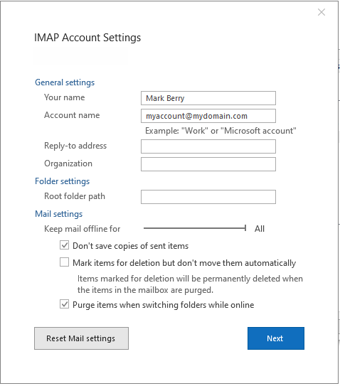Focus the empty Reply-to address field

(208, 146)
